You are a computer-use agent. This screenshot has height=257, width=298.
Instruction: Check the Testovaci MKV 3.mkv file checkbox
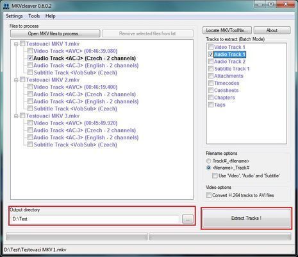(x=22, y=116)
